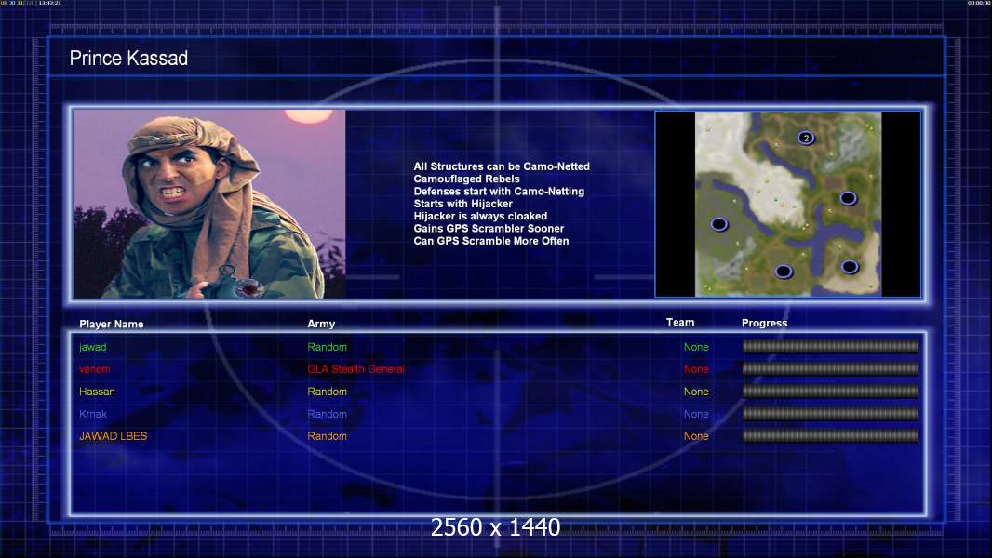Screen dimensions: 992x558
Task: Click start marker directly below the numbered 2 marker
Action: [x=848, y=198]
